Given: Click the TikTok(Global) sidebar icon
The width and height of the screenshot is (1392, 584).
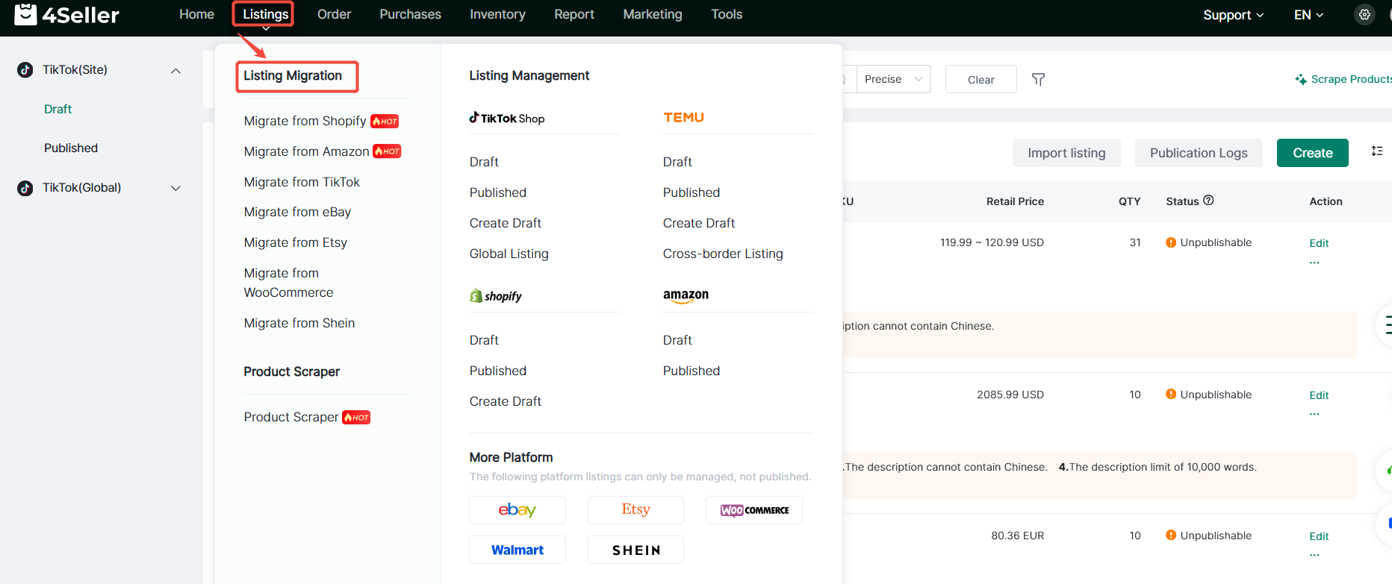Looking at the screenshot, I should click(25, 188).
